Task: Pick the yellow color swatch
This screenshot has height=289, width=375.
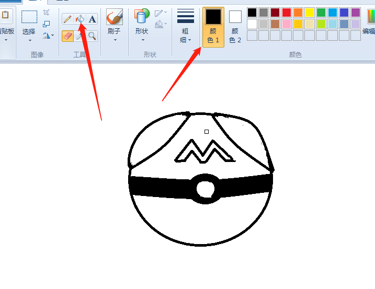Action: pos(310,13)
